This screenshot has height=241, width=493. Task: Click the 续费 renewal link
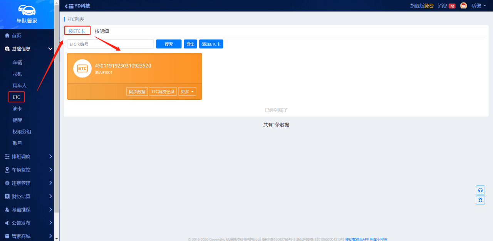[x=429, y=6]
